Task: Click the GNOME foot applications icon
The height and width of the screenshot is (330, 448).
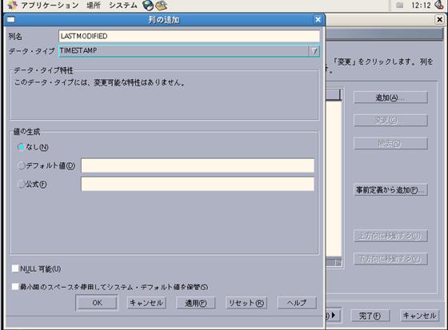Action: 13,5
